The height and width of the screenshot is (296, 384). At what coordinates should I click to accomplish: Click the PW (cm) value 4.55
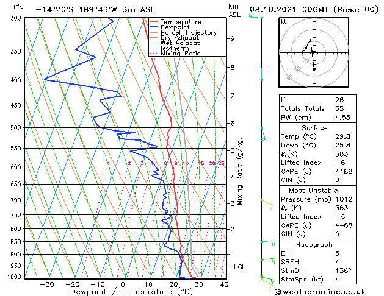click(x=343, y=118)
